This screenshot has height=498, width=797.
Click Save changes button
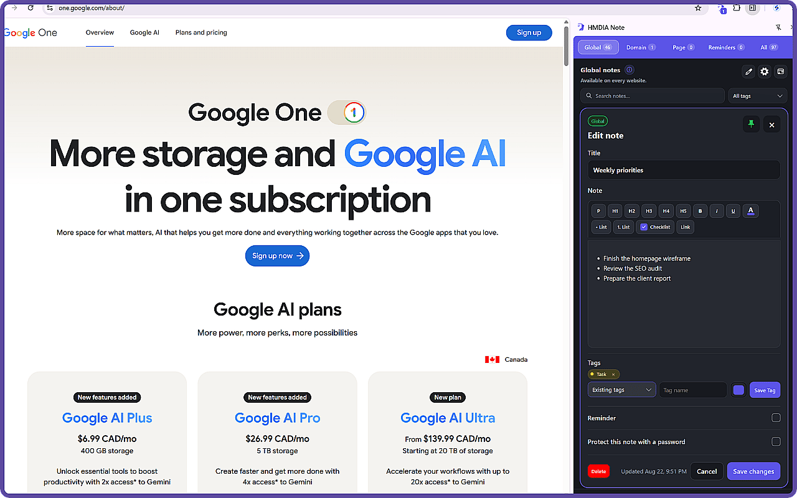click(x=753, y=471)
